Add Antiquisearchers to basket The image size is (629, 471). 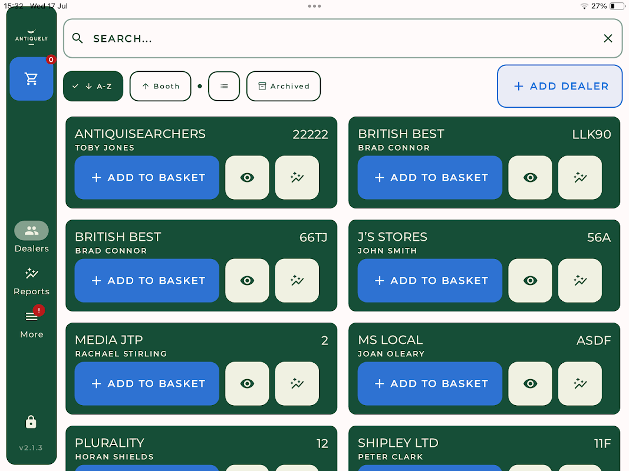[x=147, y=177]
